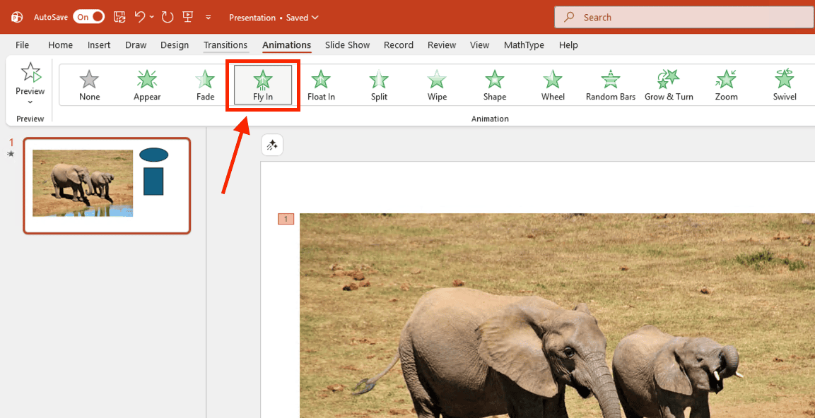
Task: Select slide 1 thumbnail in the pane
Action: tap(107, 185)
